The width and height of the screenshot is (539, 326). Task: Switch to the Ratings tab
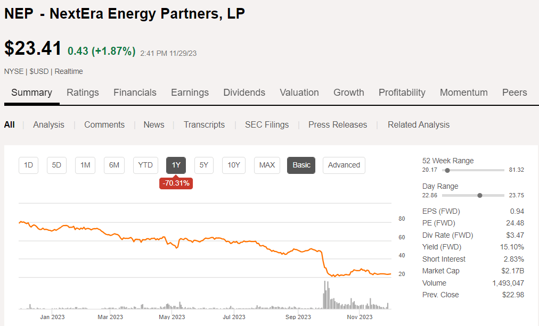tap(83, 92)
